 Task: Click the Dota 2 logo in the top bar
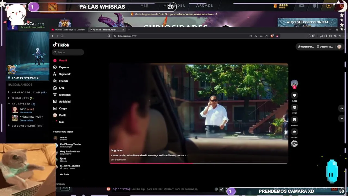tap(52, 7)
